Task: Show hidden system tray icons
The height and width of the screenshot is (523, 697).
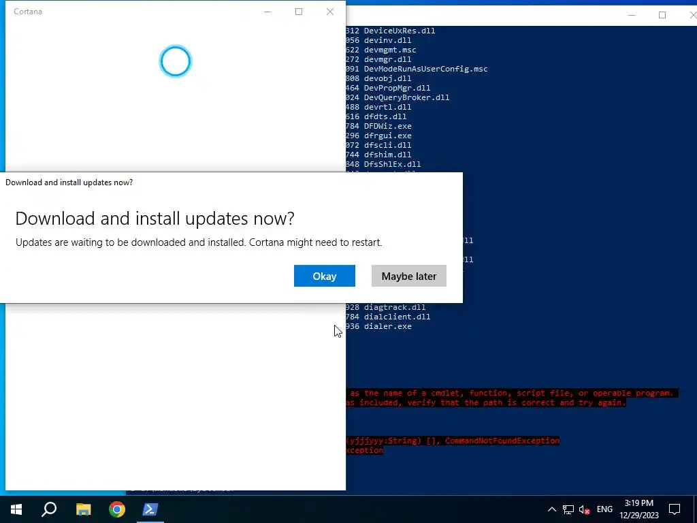Action: (551, 509)
